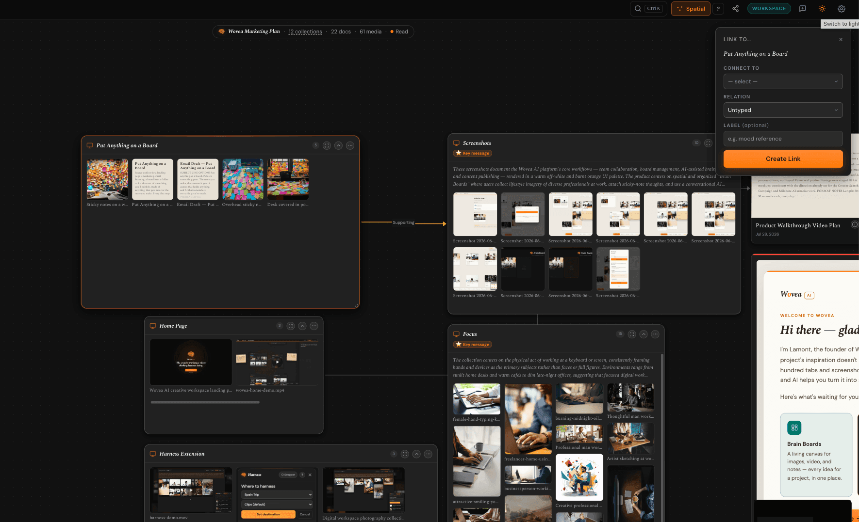Viewport: 859px width, 522px height.
Task: Open the Desk covered in post-its image
Action: click(x=288, y=179)
